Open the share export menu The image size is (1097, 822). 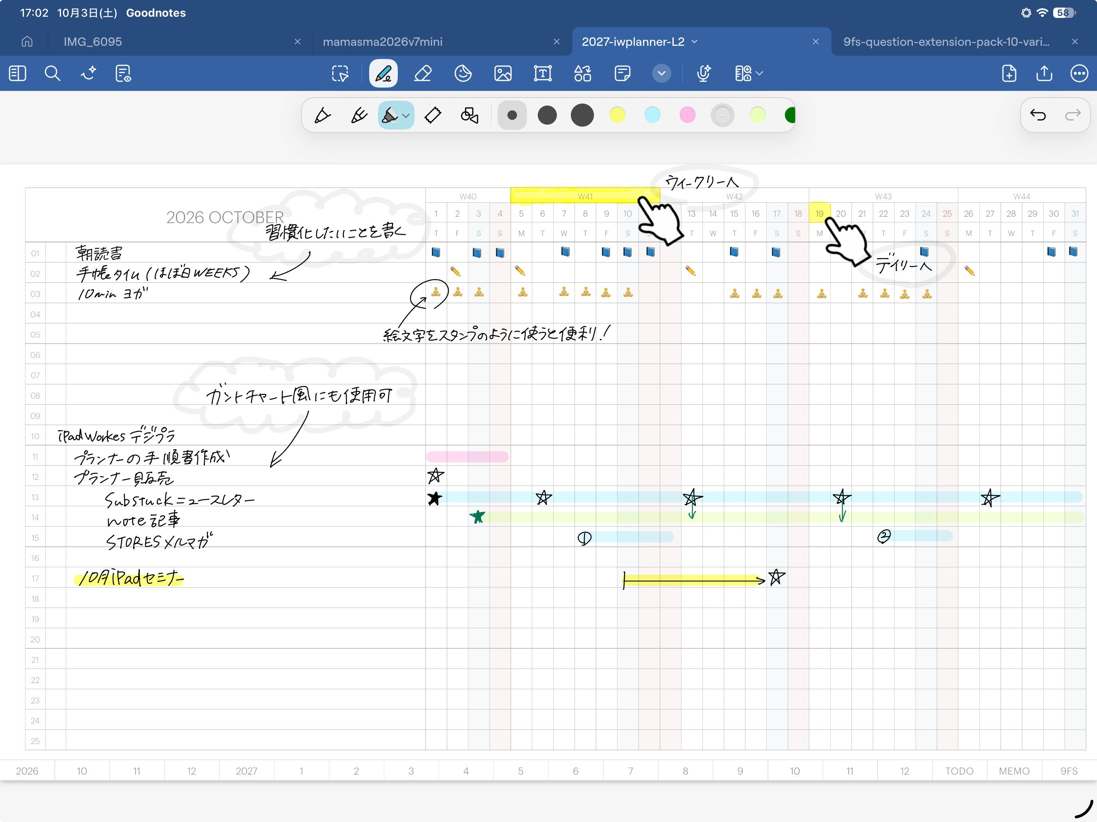click(x=1044, y=73)
